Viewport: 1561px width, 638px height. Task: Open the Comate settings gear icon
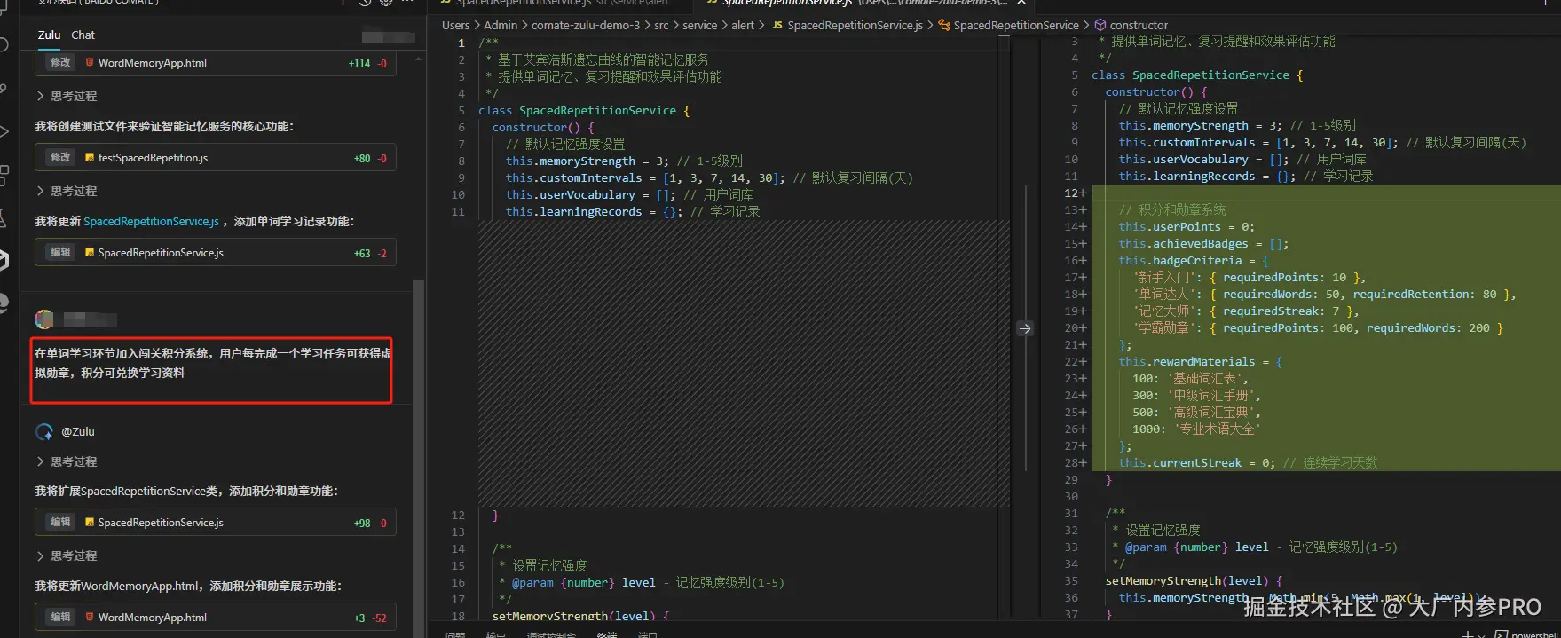click(x=386, y=3)
